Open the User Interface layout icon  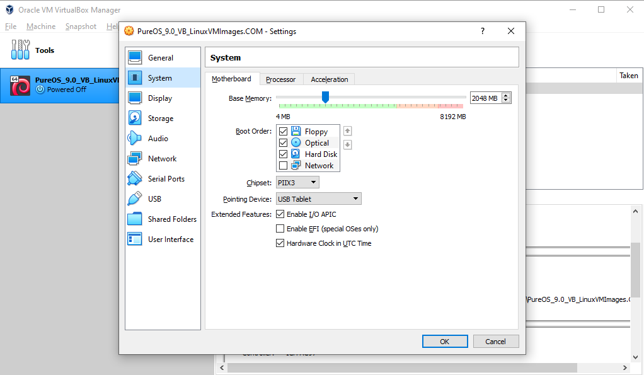pyautogui.click(x=135, y=239)
